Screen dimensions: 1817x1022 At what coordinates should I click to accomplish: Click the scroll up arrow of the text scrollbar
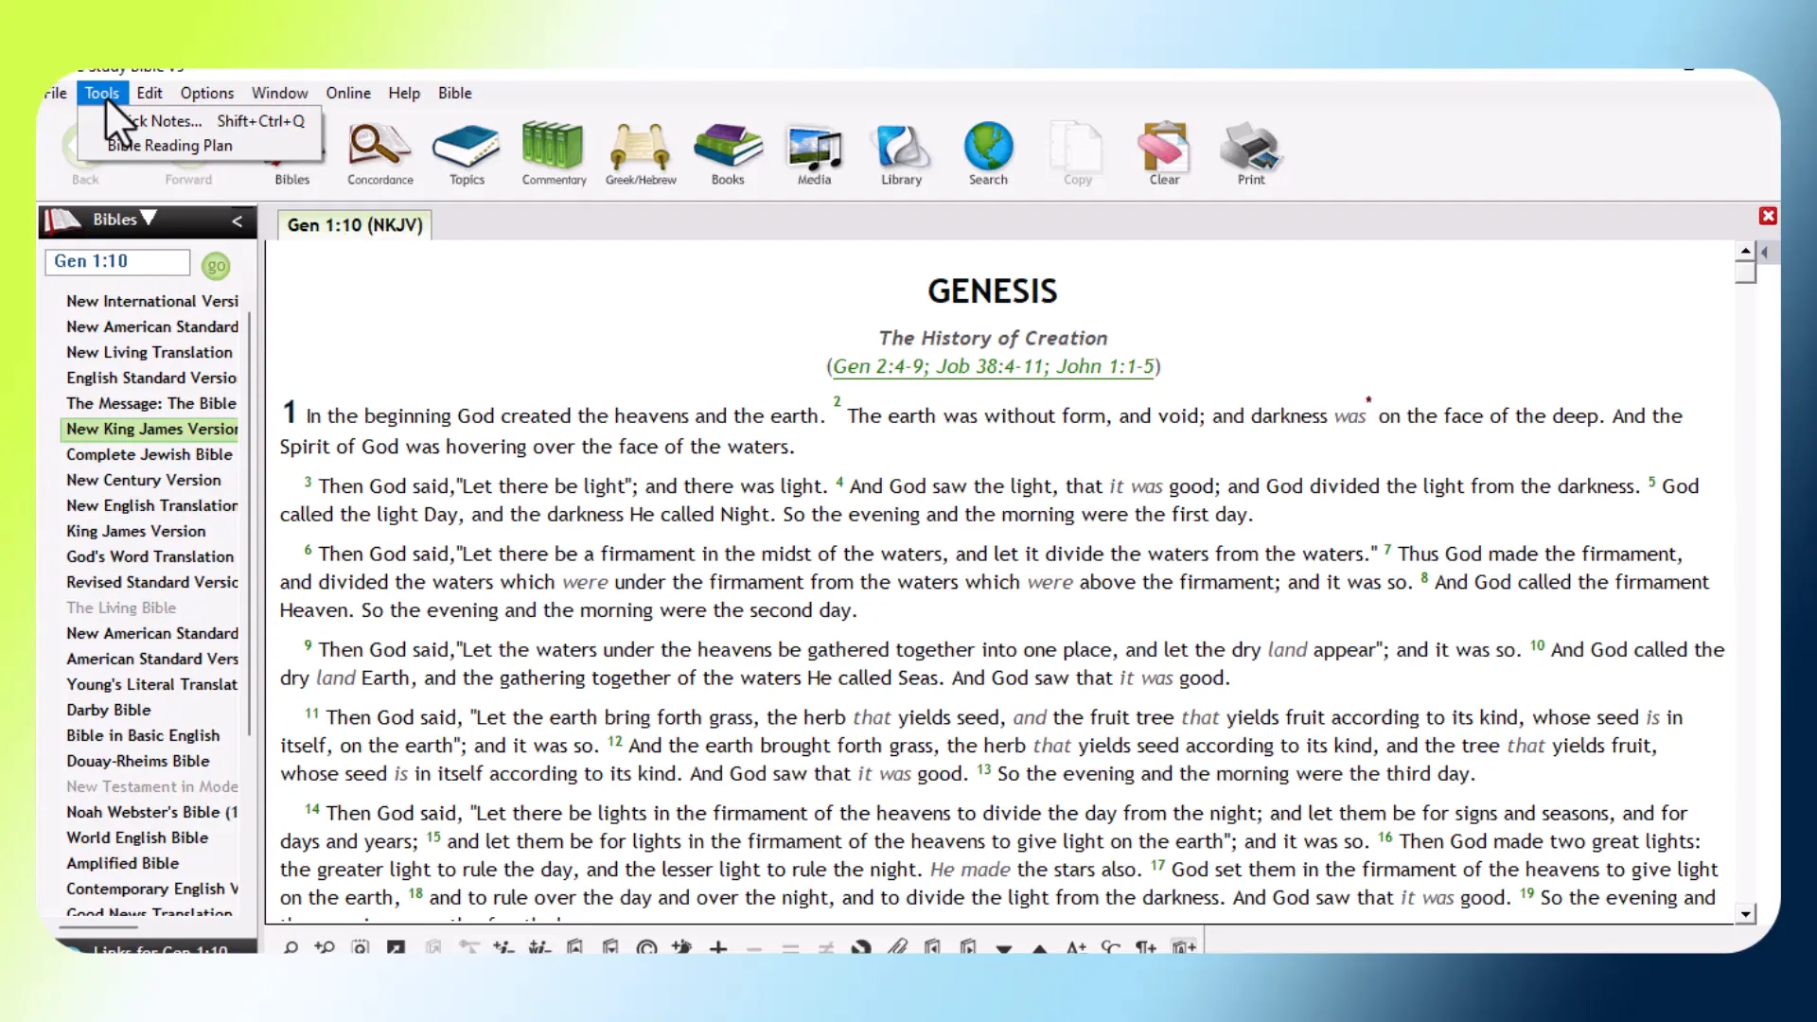click(1746, 251)
